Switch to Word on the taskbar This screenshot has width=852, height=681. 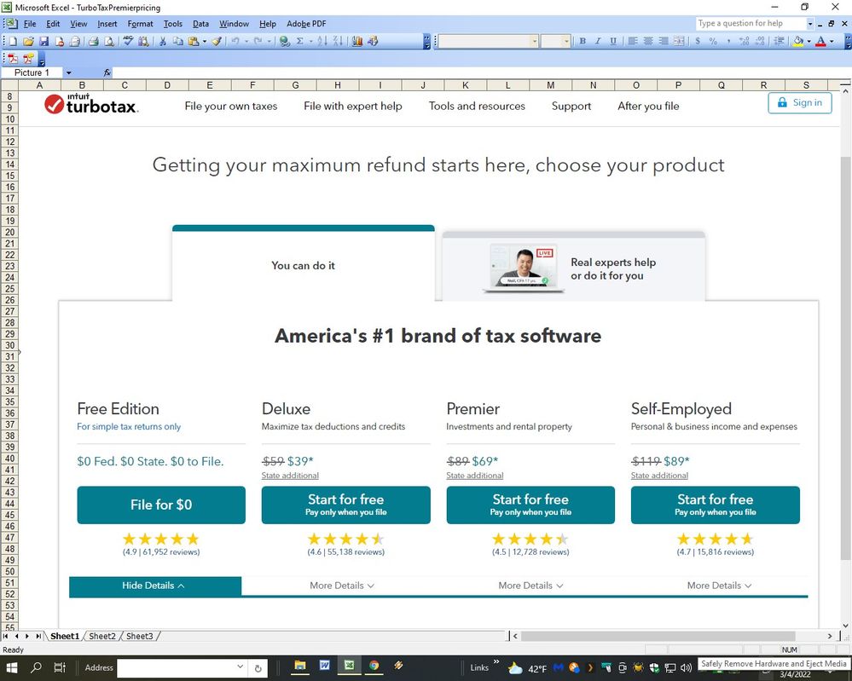(x=325, y=666)
